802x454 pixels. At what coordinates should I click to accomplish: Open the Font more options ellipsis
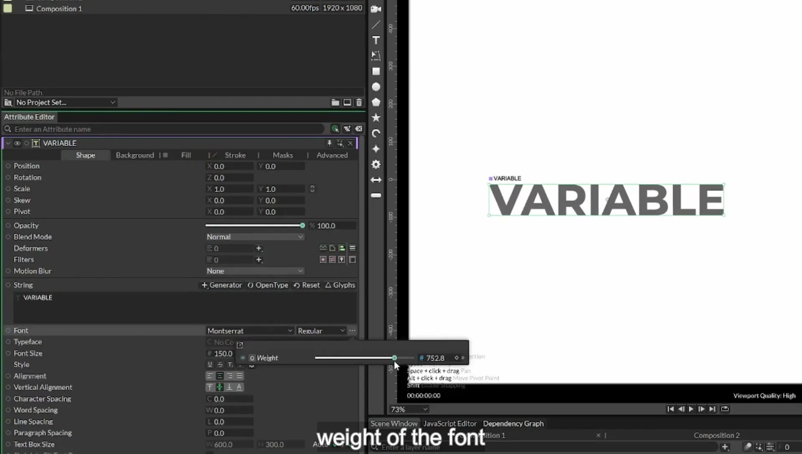(x=353, y=330)
